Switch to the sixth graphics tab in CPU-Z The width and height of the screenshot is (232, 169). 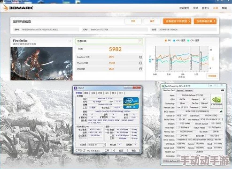(114, 93)
